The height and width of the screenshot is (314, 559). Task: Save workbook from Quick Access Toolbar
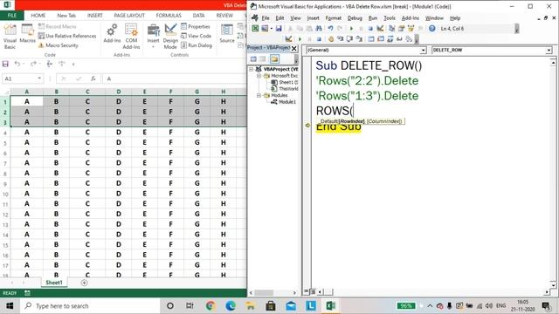click(5, 64)
